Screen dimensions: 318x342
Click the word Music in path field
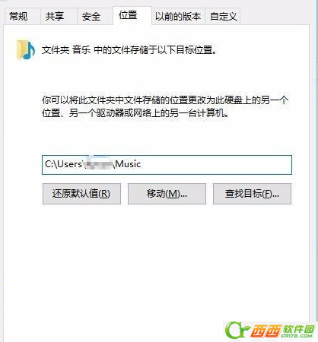[128, 164]
